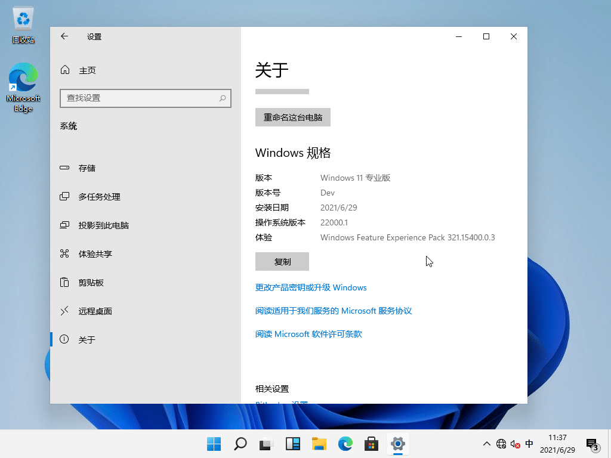This screenshot has height=458, width=611.
Task: Select the 剪贴板 clipboard icon
Action: [64, 282]
